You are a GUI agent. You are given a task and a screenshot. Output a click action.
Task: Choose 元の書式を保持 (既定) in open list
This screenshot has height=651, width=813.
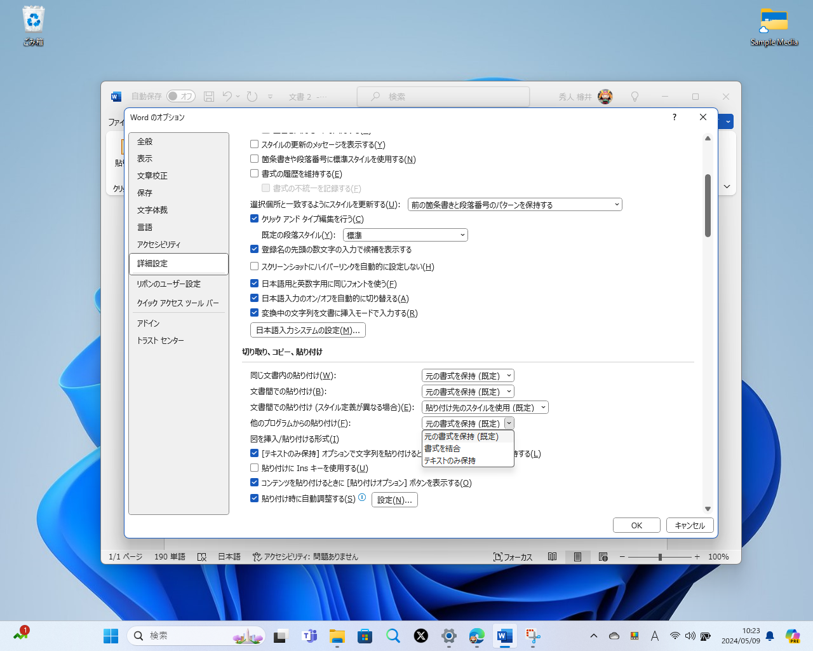pos(468,437)
